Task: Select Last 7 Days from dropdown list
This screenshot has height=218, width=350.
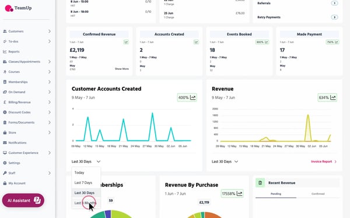Action: click(x=83, y=182)
